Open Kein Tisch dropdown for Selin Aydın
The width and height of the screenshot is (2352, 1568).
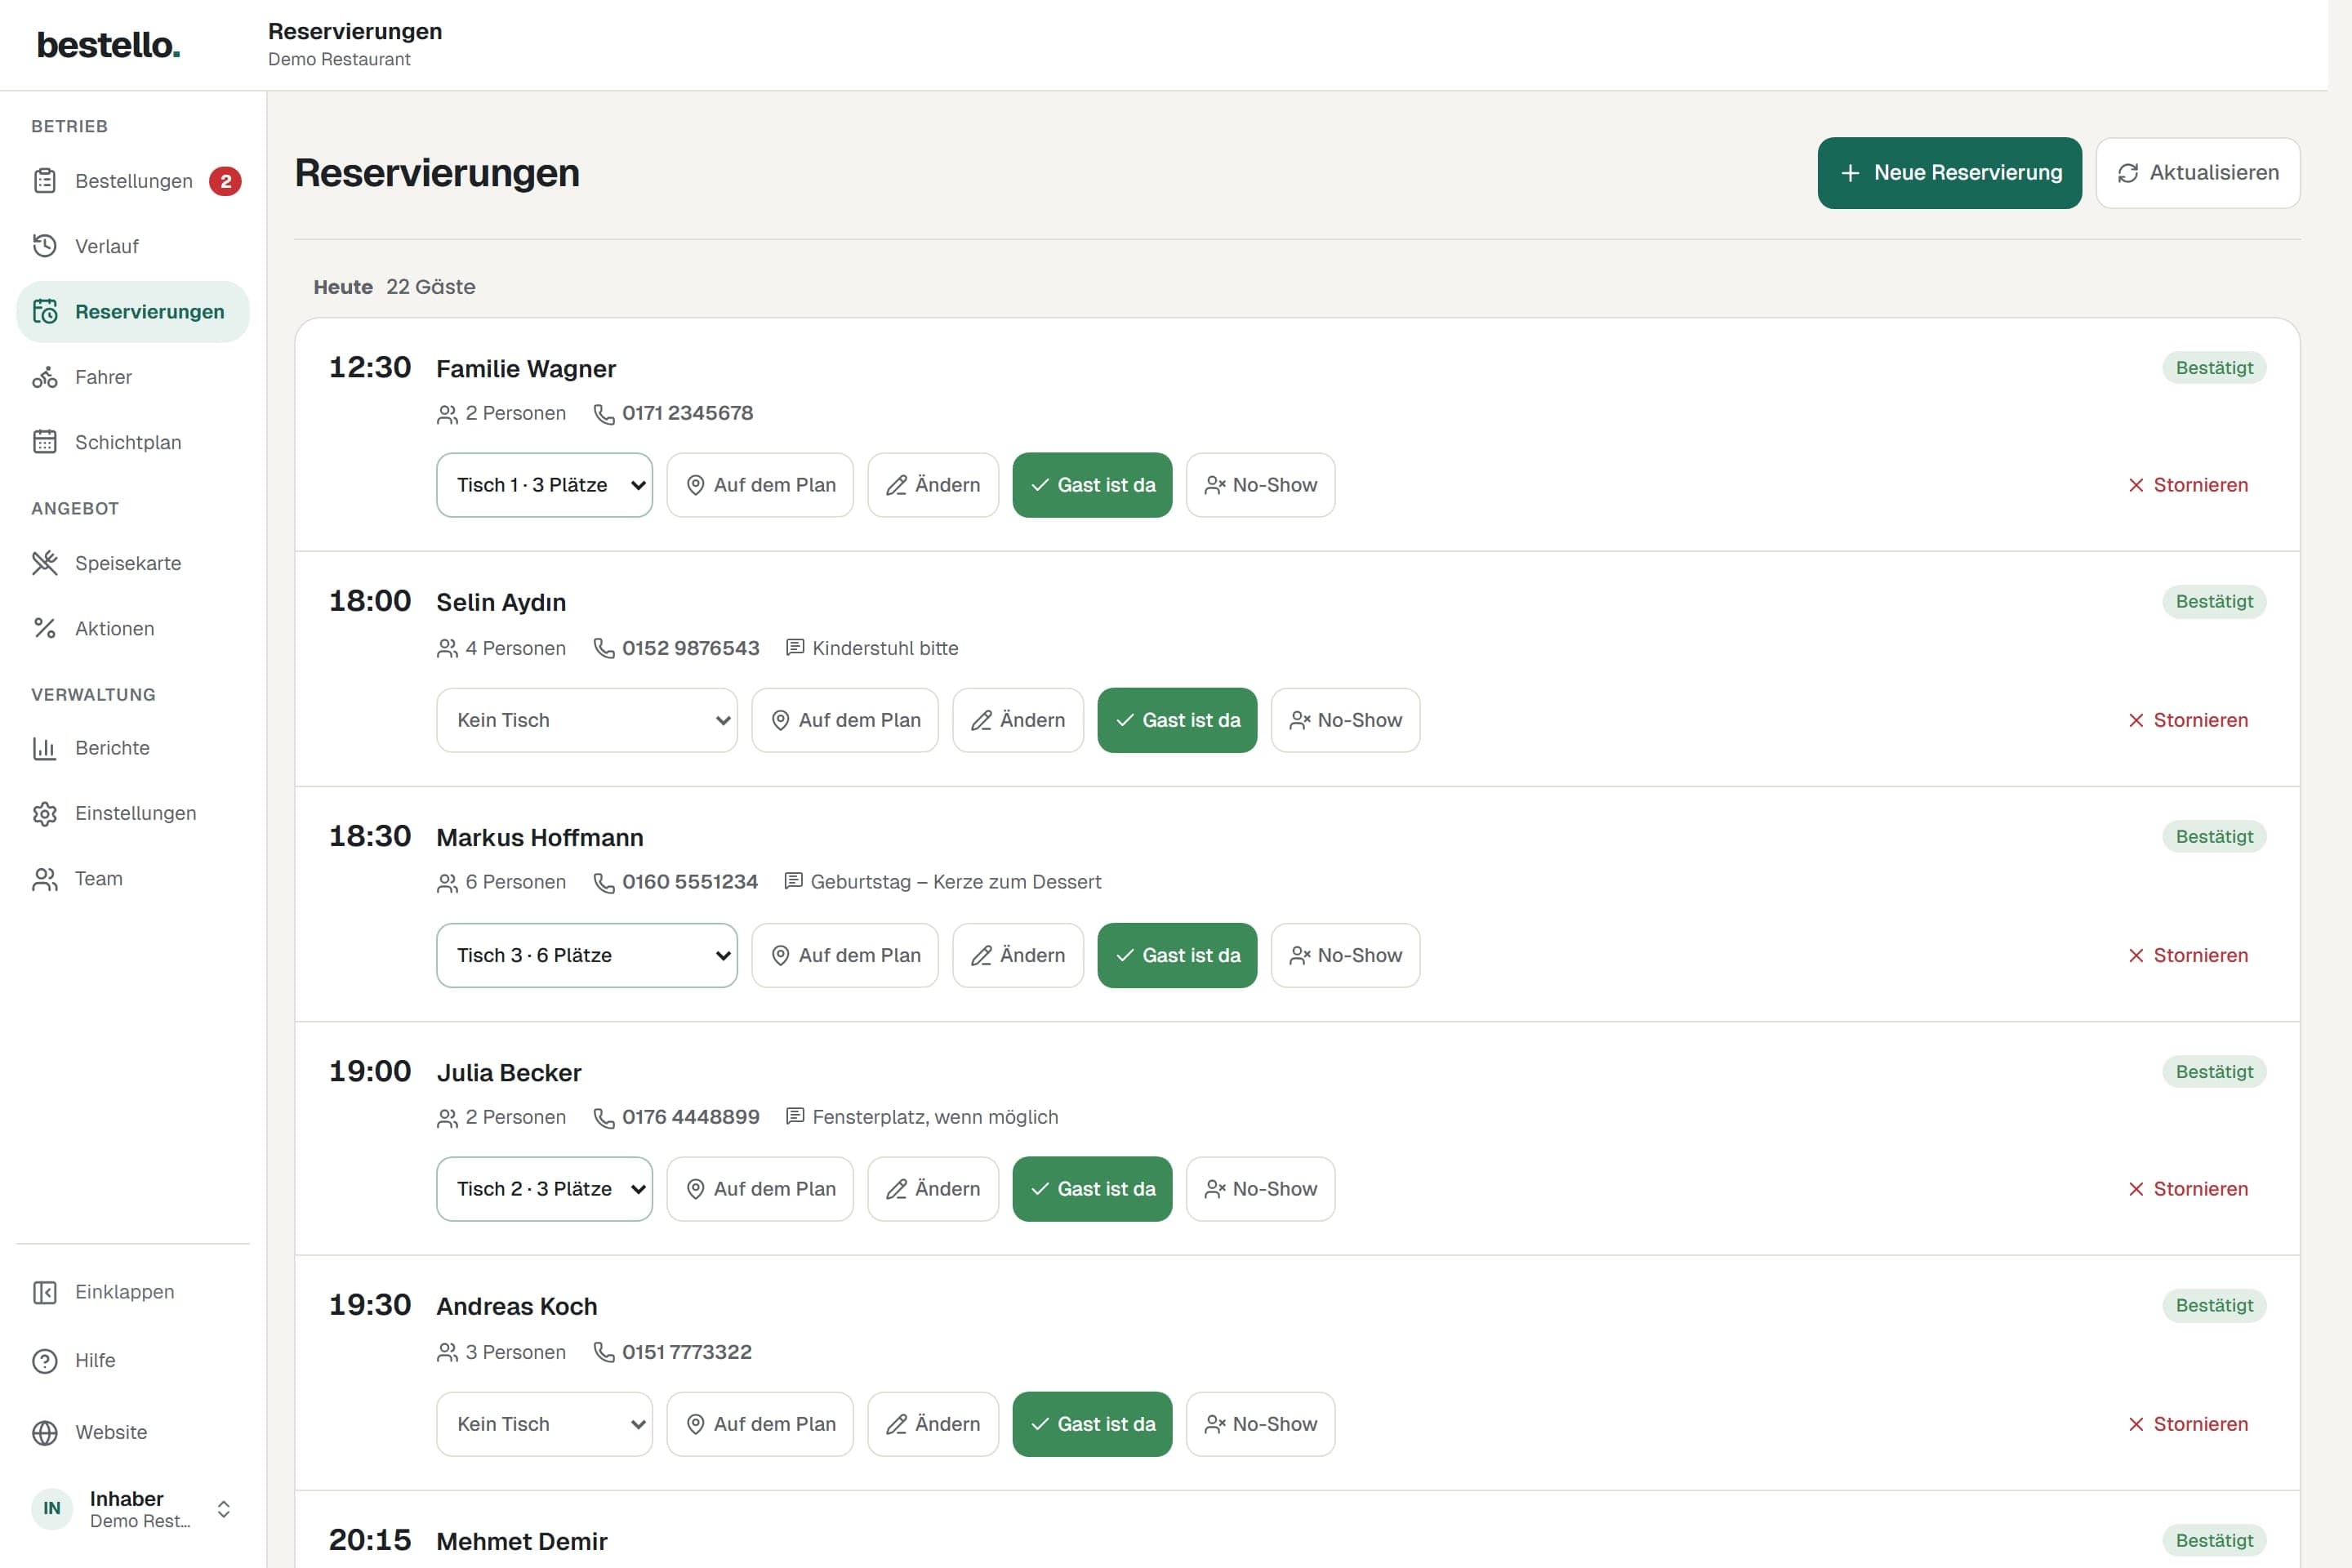tap(586, 720)
